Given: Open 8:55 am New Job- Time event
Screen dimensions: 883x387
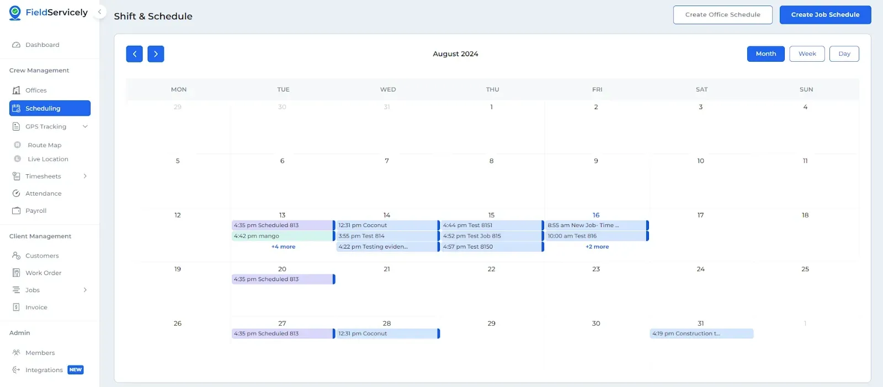Looking at the screenshot, I should [597, 225].
